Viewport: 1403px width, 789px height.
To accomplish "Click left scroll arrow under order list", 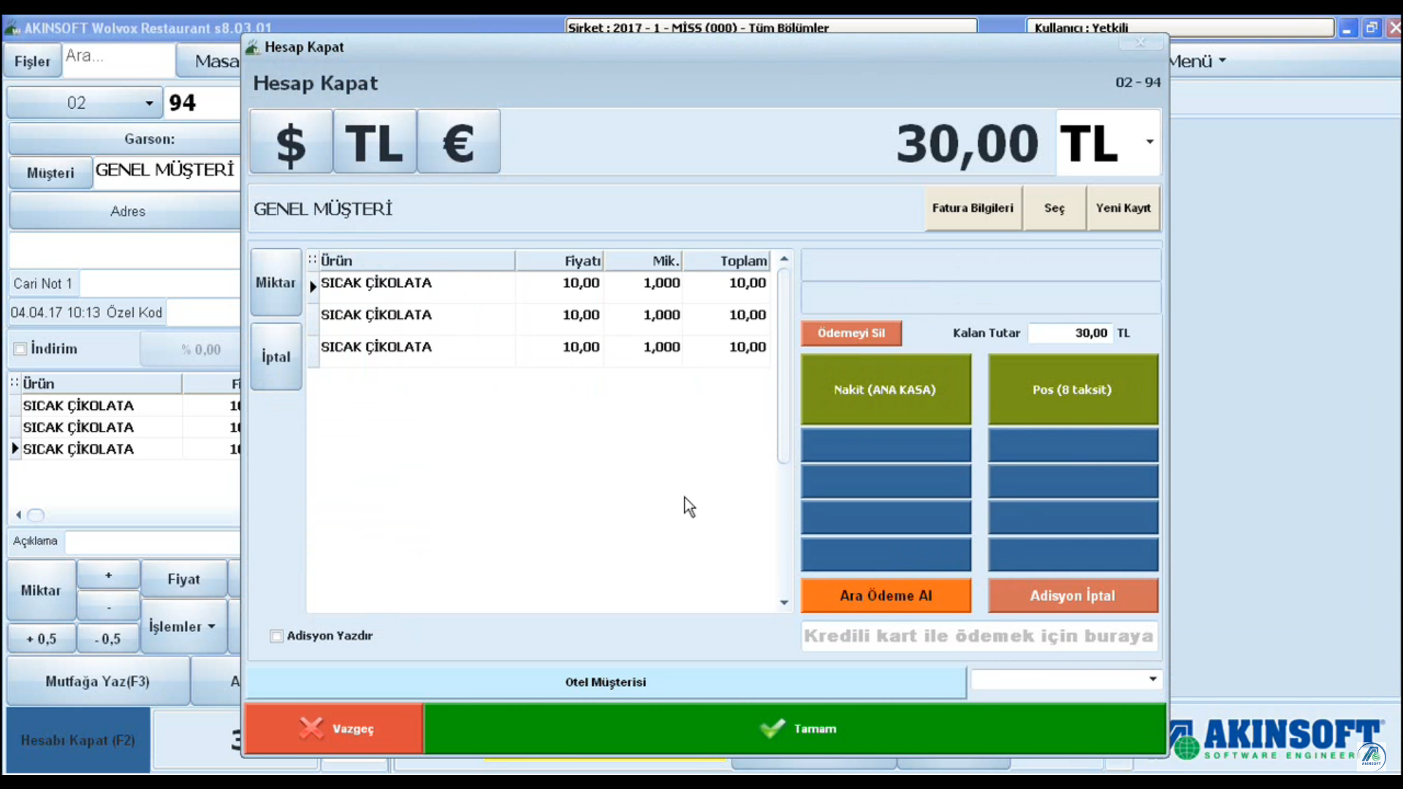I will coord(18,515).
